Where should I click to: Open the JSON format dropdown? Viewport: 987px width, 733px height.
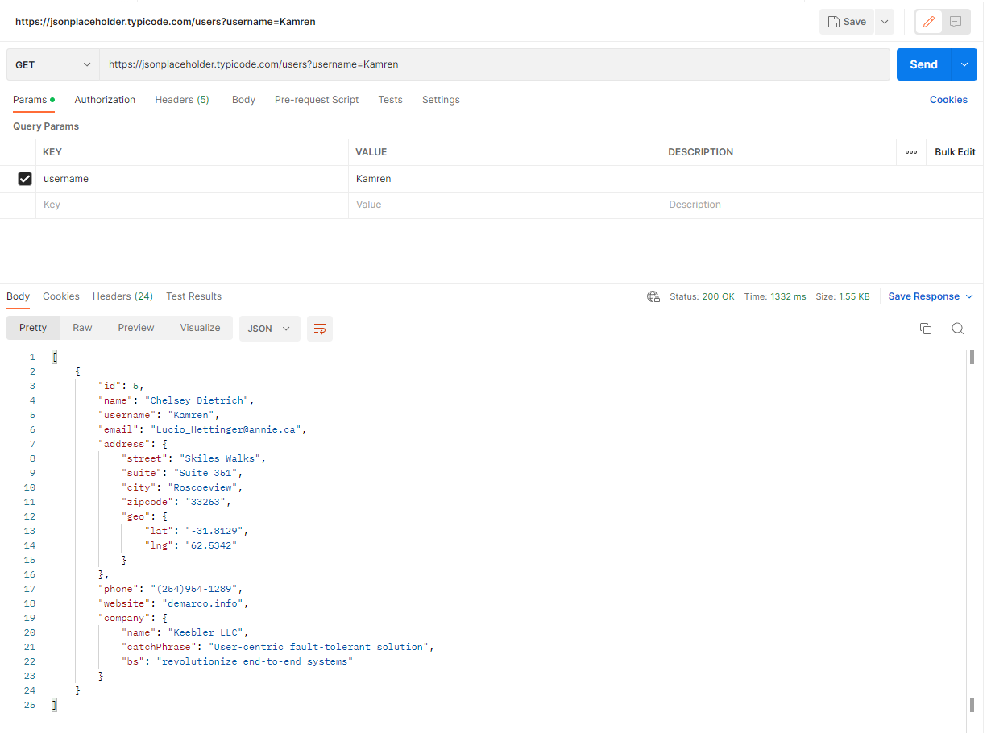269,329
